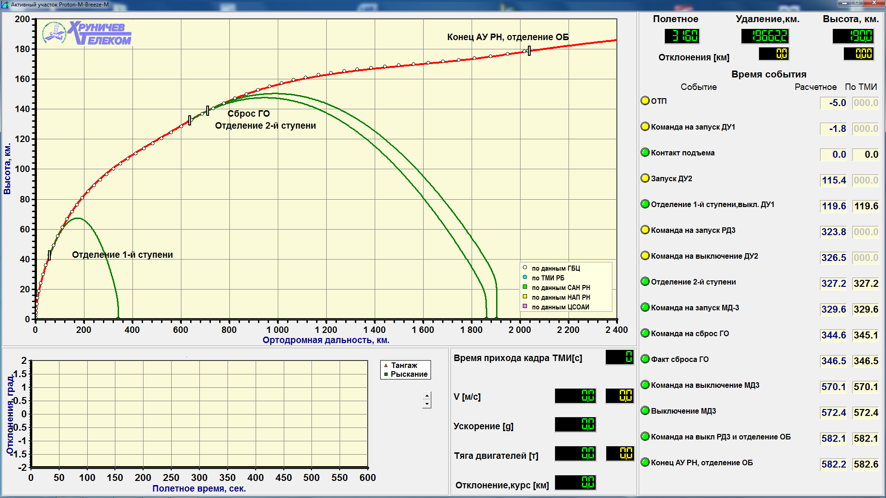Click the Отделение 2-й ступени green indicator

coord(645,281)
